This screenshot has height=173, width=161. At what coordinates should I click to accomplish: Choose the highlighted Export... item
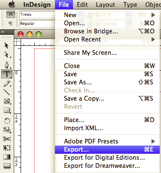pyautogui.click(x=107, y=149)
